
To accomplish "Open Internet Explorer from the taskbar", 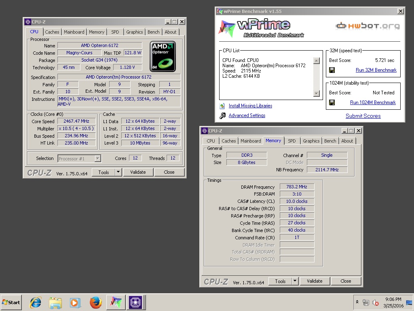I will 36,302.
